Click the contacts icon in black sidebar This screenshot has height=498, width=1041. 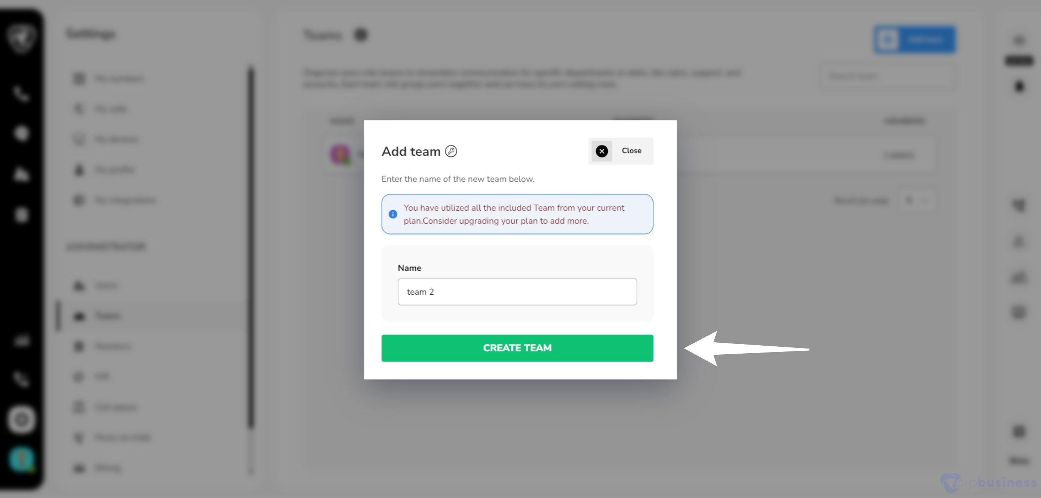pyautogui.click(x=21, y=174)
